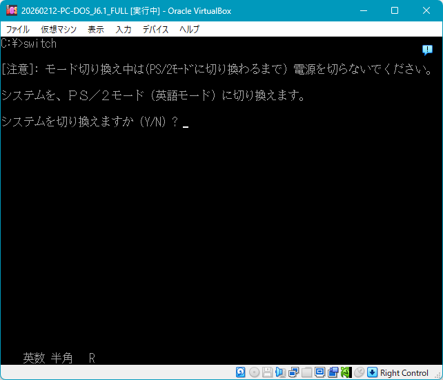Screen dimensions: 443x380
Task: Click the blue keyboard capture arrow icon
Action: coord(372,372)
